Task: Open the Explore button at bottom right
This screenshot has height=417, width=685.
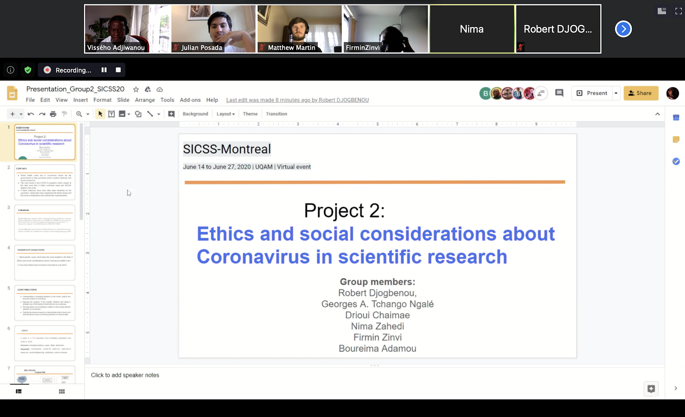Action: click(651, 389)
